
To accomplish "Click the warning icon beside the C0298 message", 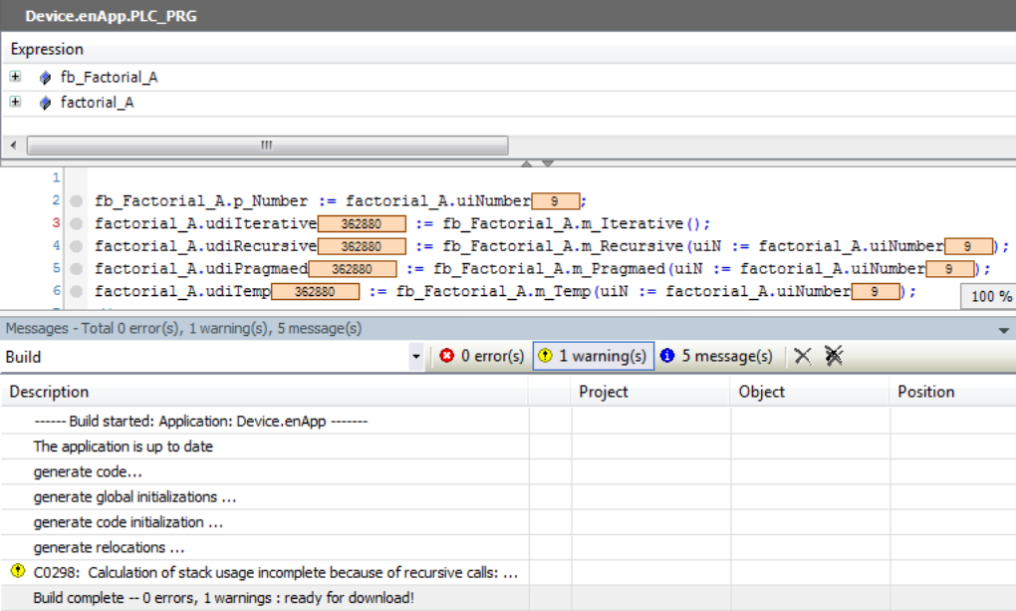I will [x=17, y=571].
